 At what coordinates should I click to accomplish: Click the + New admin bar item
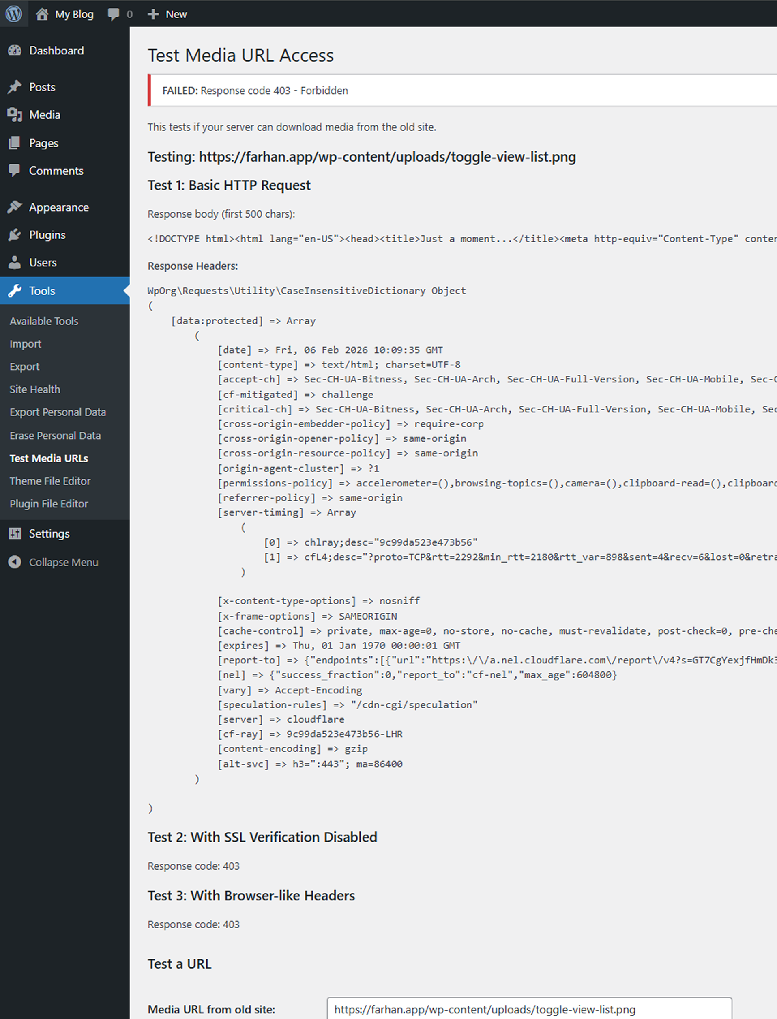tap(167, 14)
